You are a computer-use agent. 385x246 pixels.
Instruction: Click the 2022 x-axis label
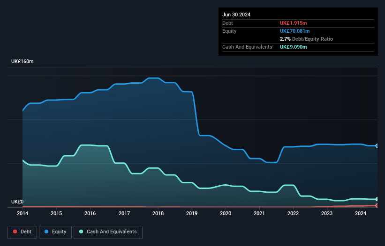click(293, 213)
